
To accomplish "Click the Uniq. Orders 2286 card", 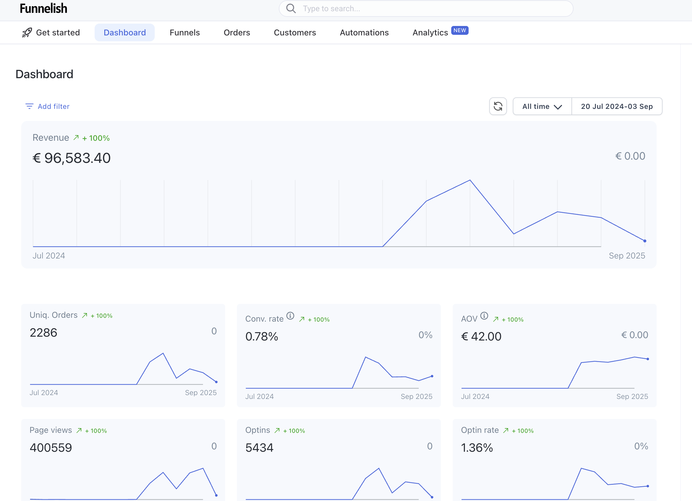I will pos(123,355).
